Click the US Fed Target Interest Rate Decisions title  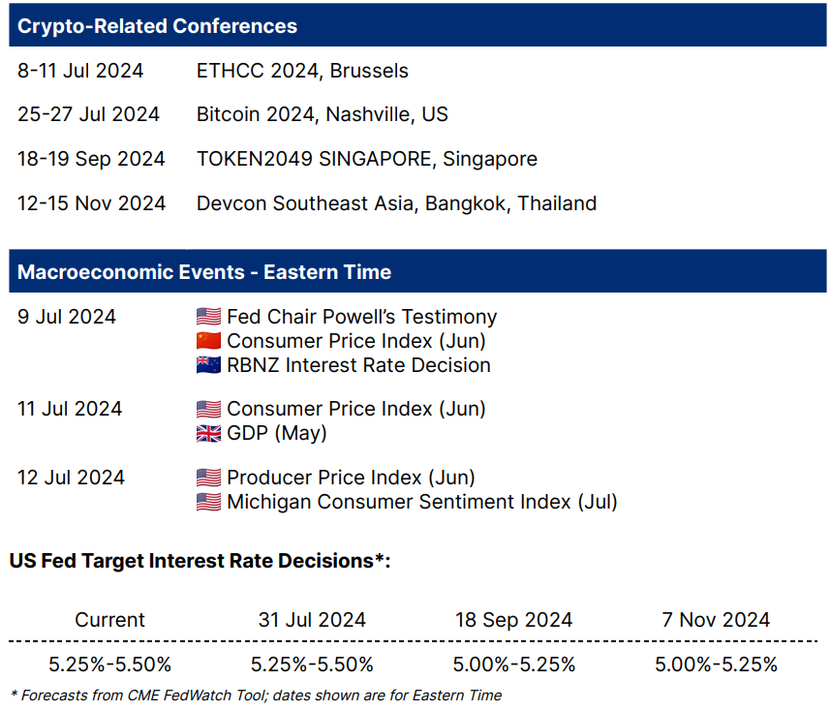coord(200,561)
